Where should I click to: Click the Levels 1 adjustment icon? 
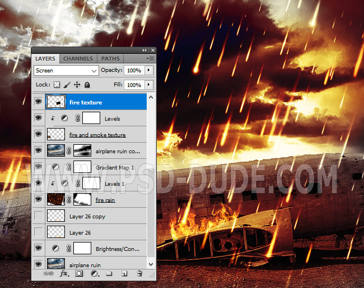64,184
